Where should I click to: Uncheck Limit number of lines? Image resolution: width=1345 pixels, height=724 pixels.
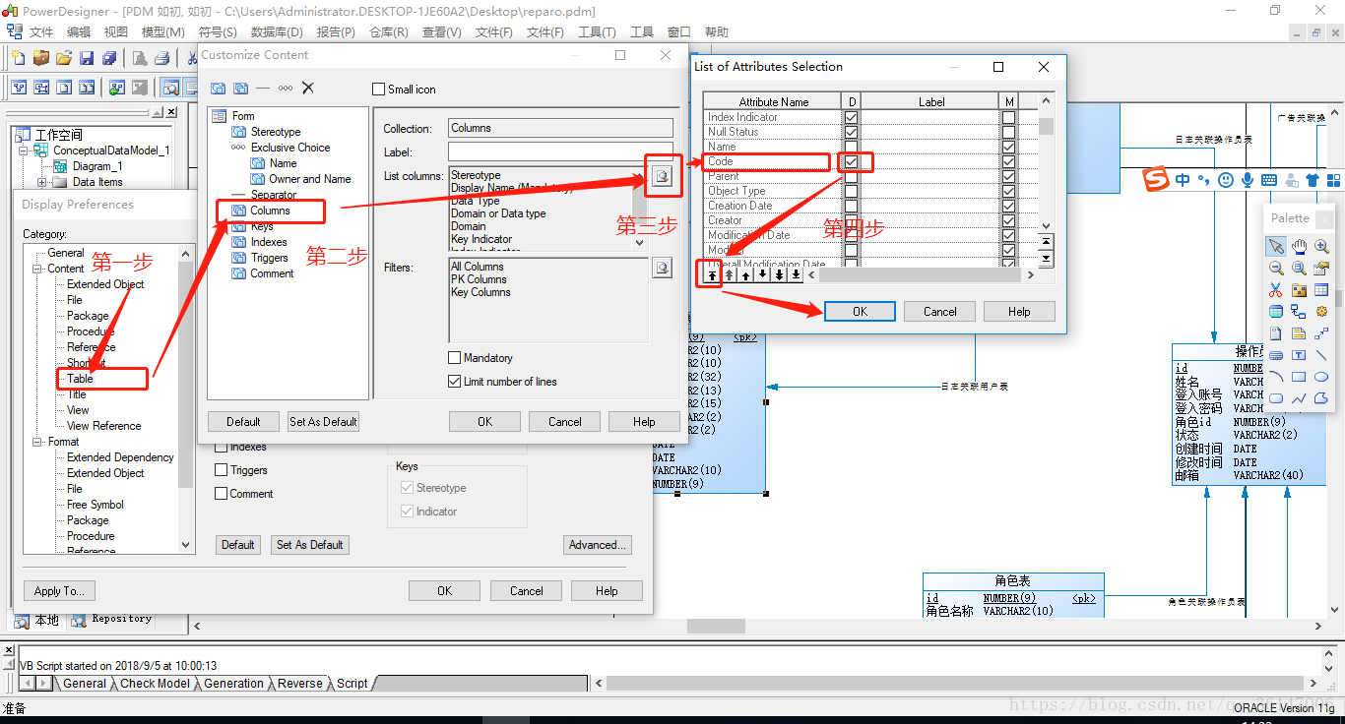[455, 382]
